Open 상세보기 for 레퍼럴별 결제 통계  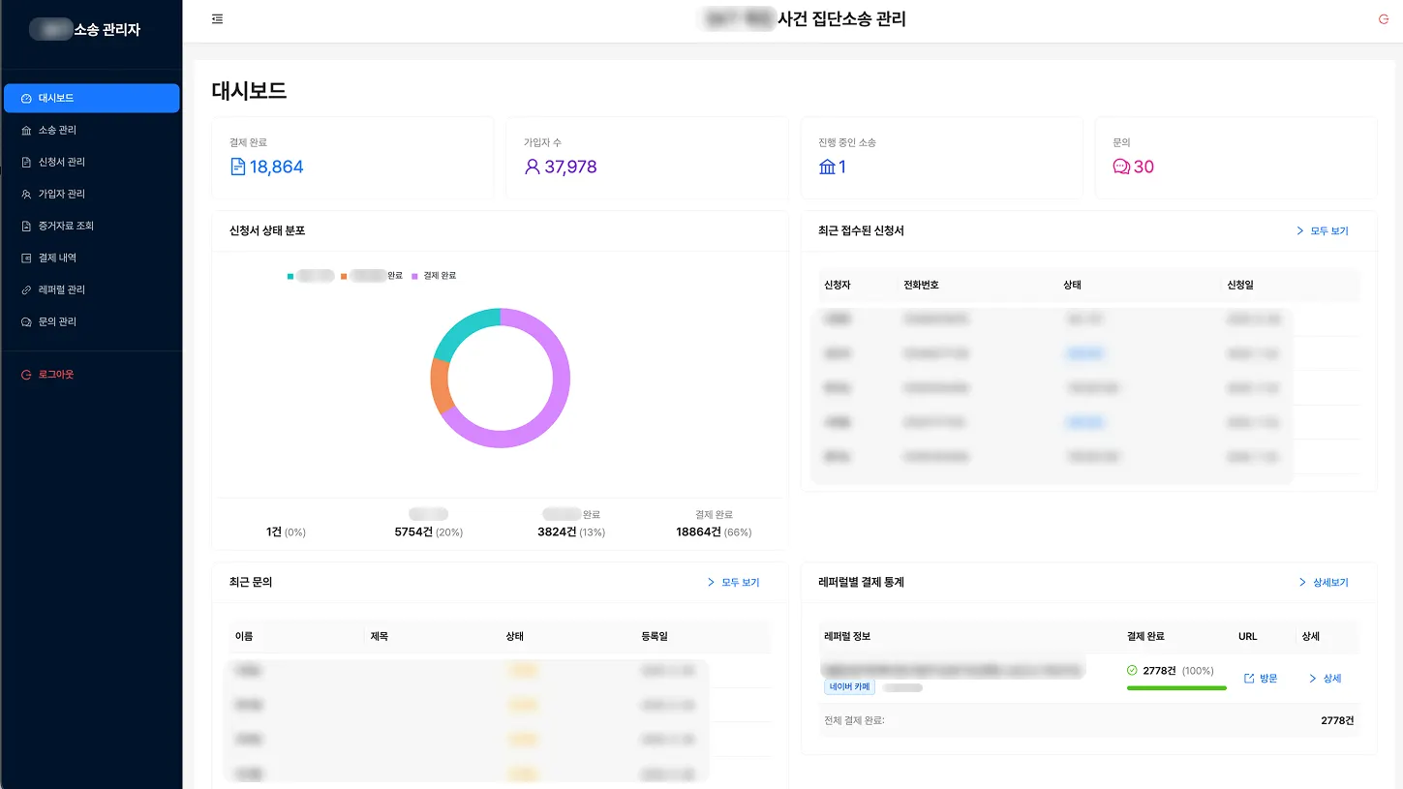1323,583
